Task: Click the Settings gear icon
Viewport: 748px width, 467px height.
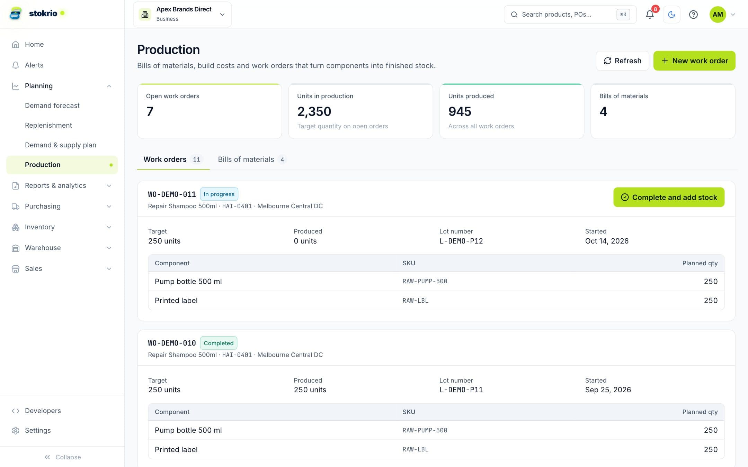Action: pos(16,430)
